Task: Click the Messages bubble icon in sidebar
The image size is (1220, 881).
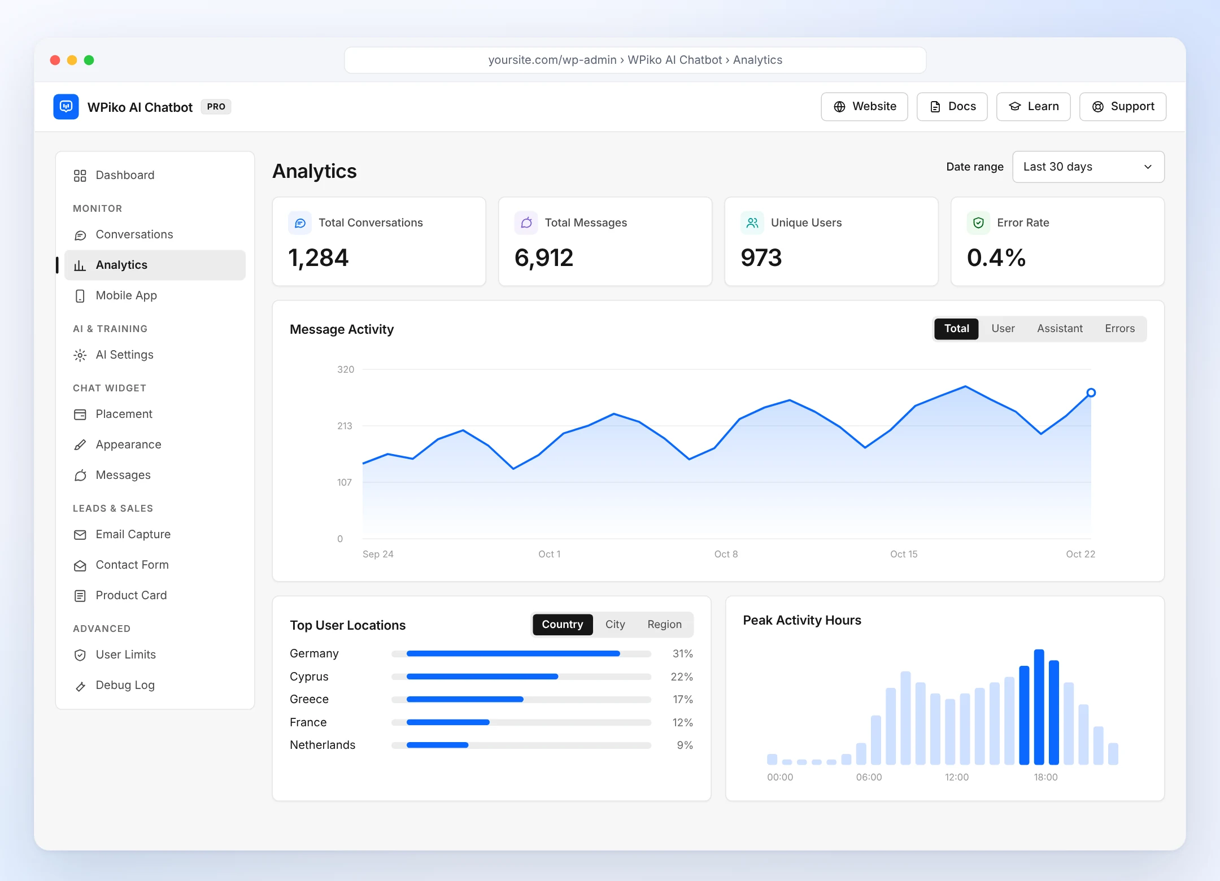Action: pyautogui.click(x=80, y=476)
